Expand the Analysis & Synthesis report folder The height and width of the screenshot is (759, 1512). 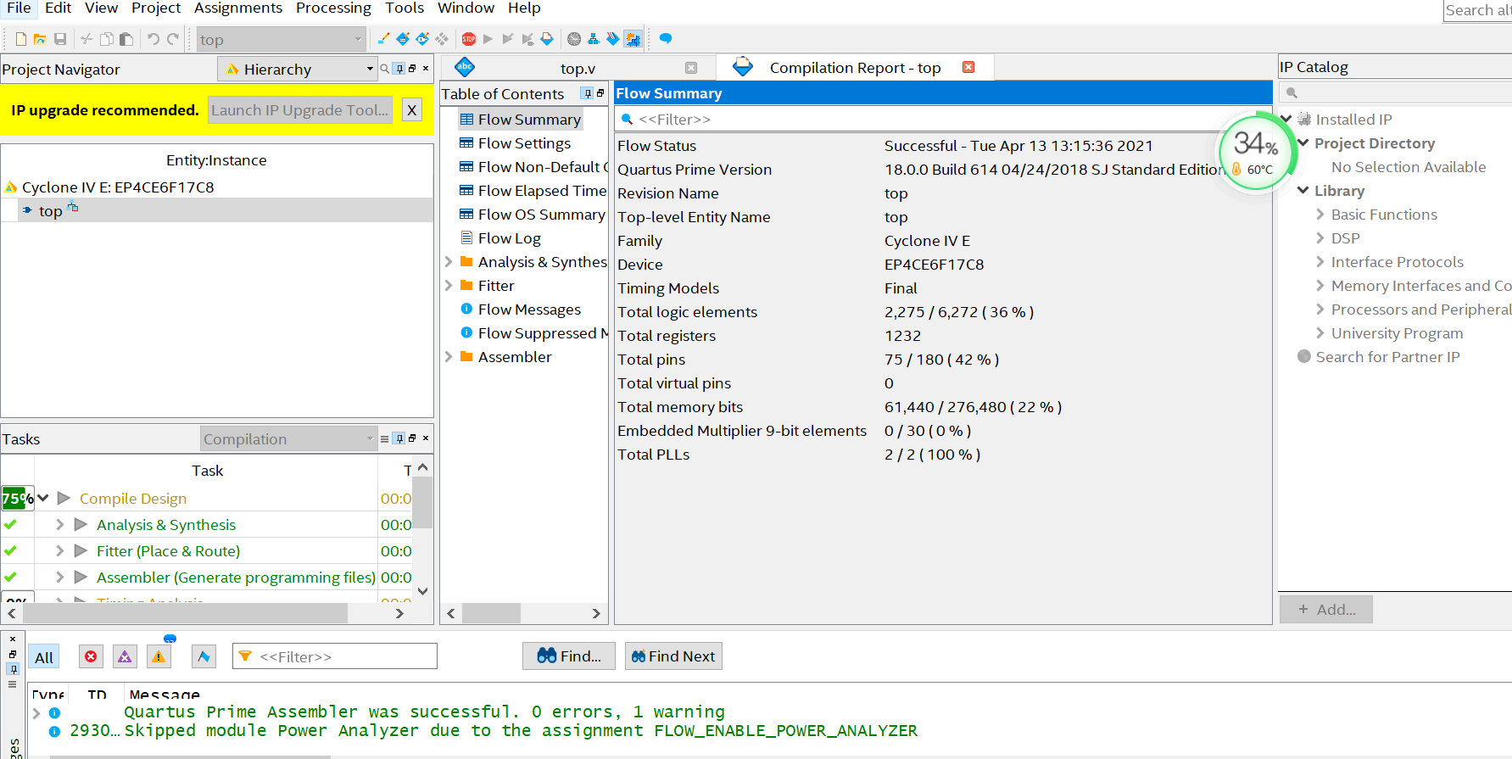(449, 262)
